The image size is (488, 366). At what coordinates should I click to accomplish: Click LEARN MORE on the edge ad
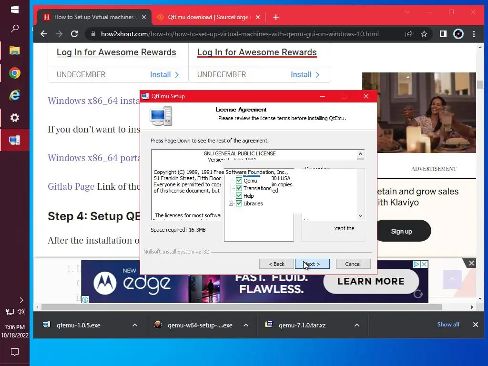[x=371, y=281]
